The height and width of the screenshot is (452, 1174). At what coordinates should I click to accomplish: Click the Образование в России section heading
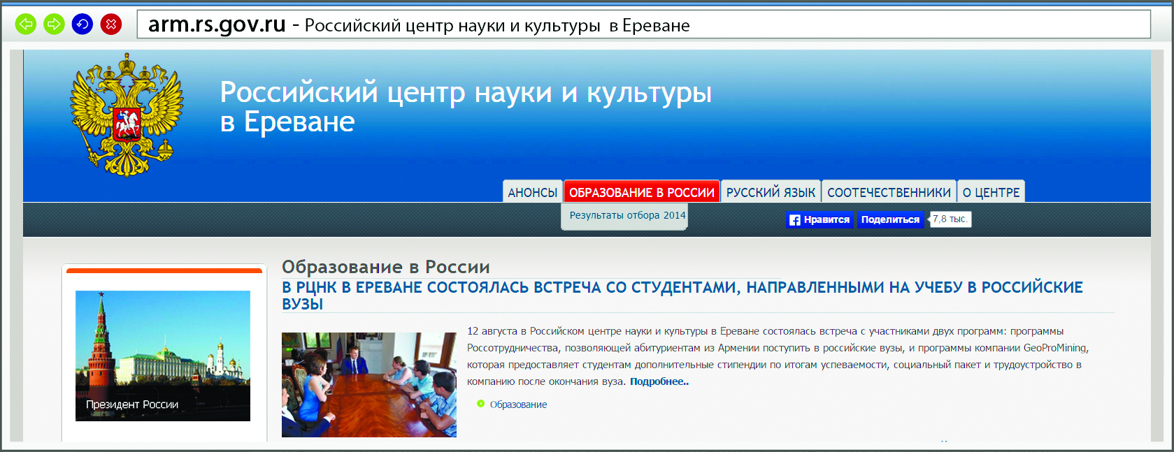[x=386, y=267]
